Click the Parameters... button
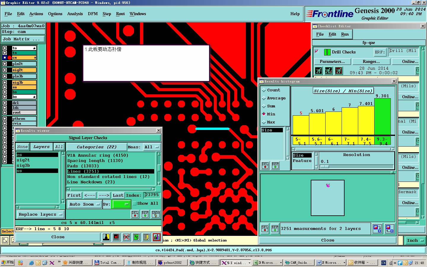Image resolution: width=427 pixels, height=267 pixels. click(x=332, y=61)
